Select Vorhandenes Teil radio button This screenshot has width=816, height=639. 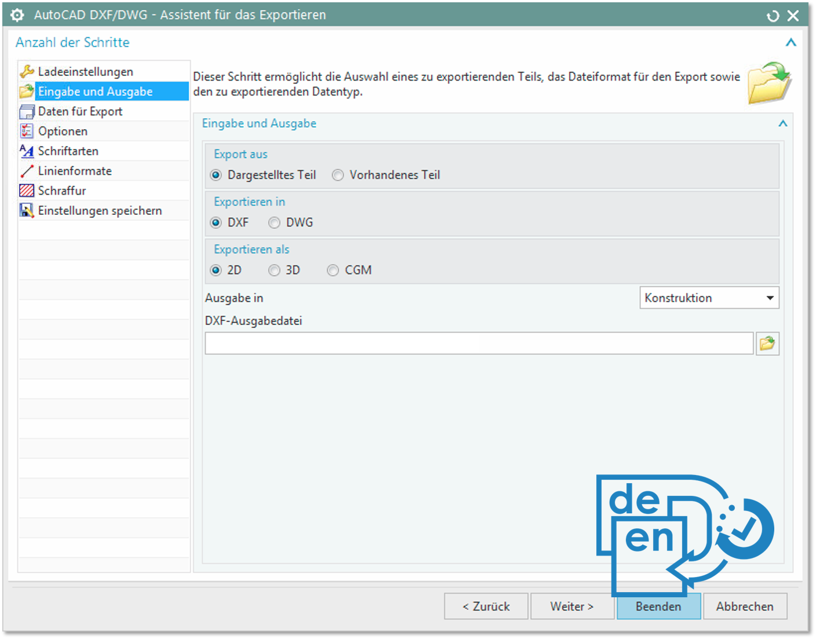click(x=338, y=175)
